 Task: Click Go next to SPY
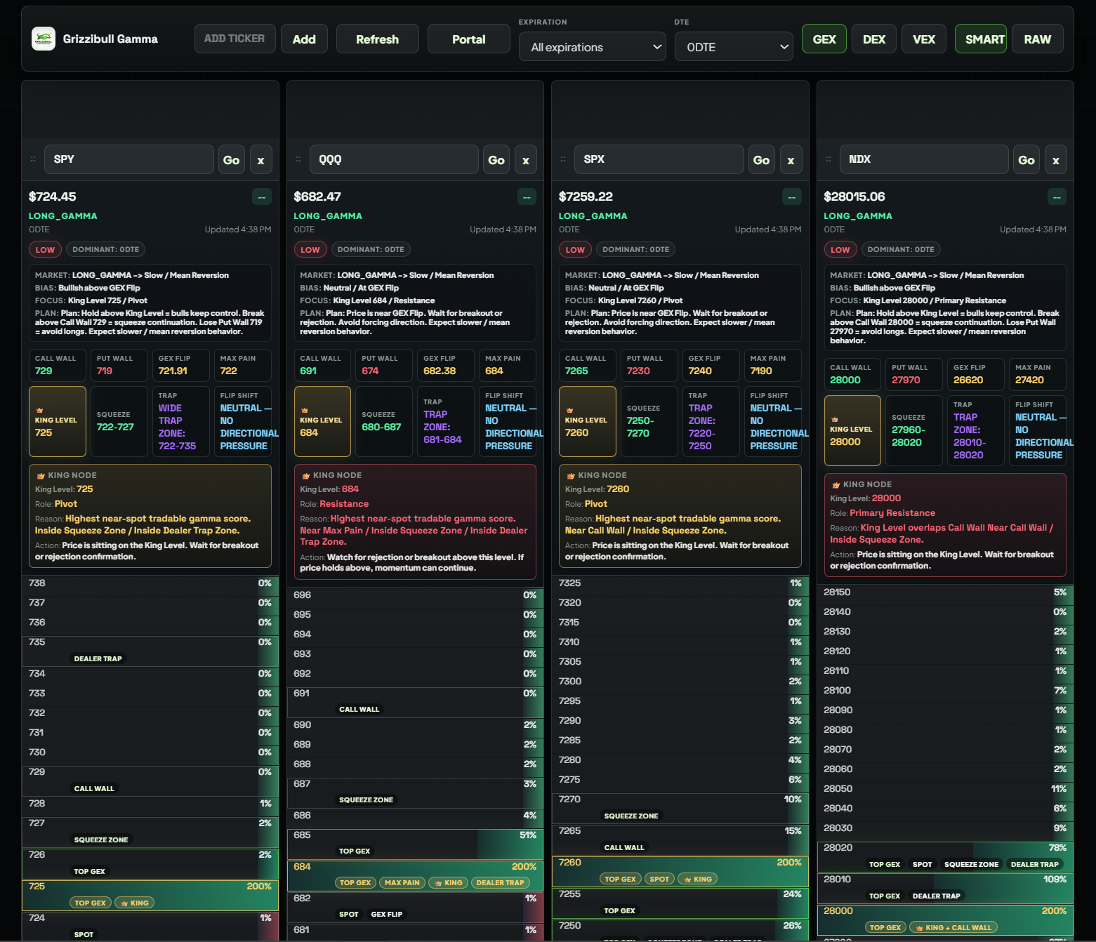point(231,160)
